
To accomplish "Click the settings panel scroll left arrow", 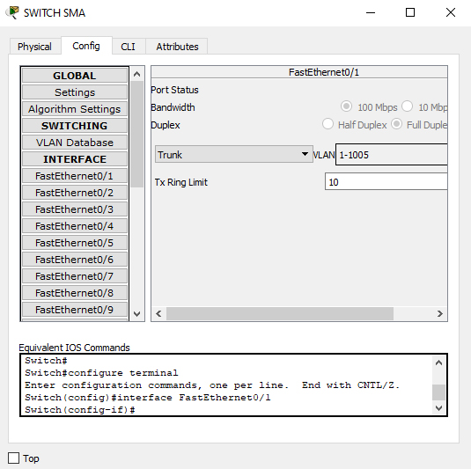I will click(x=158, y=314).
